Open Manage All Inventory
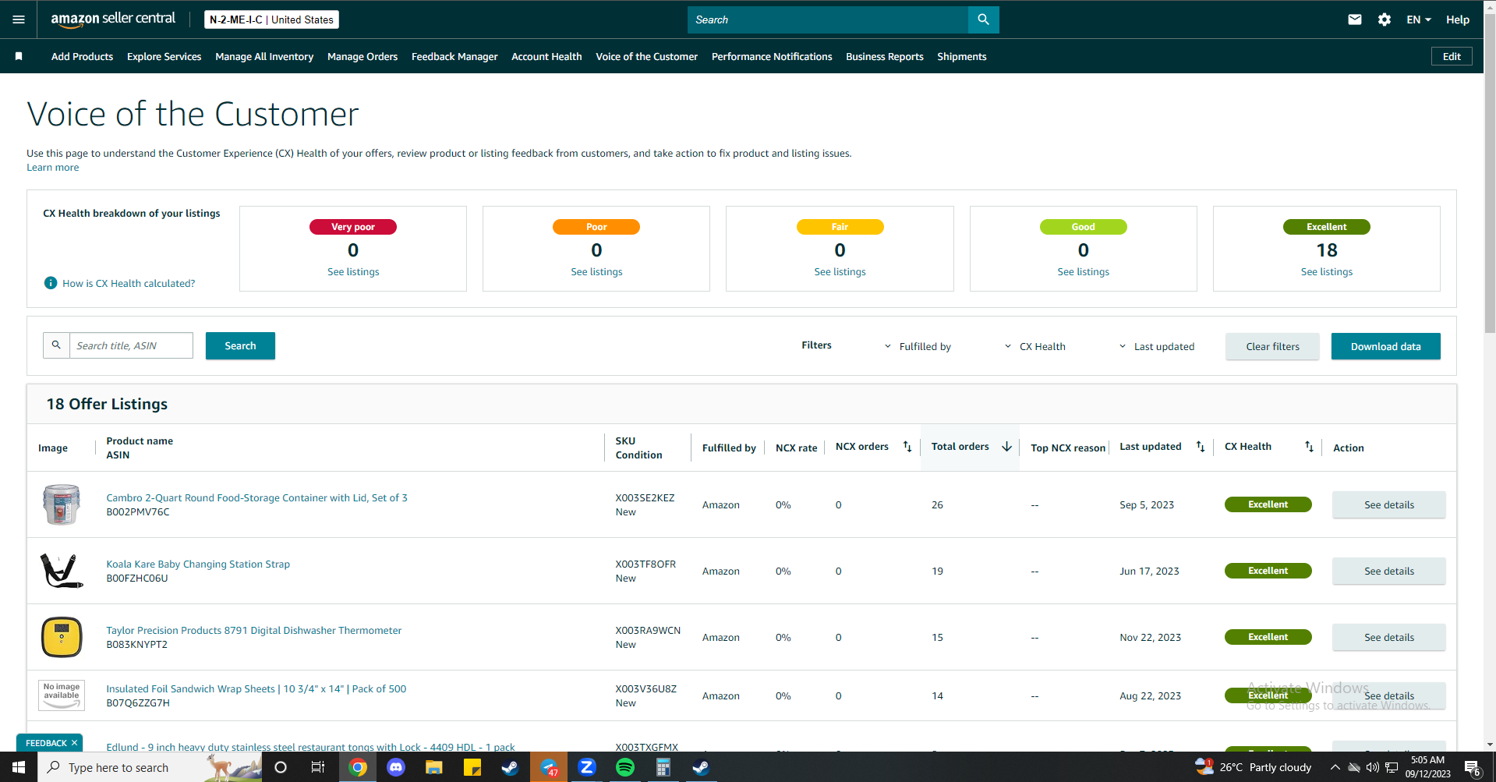The width and height of the screenshot is (1496, 782). pos(264,56)
